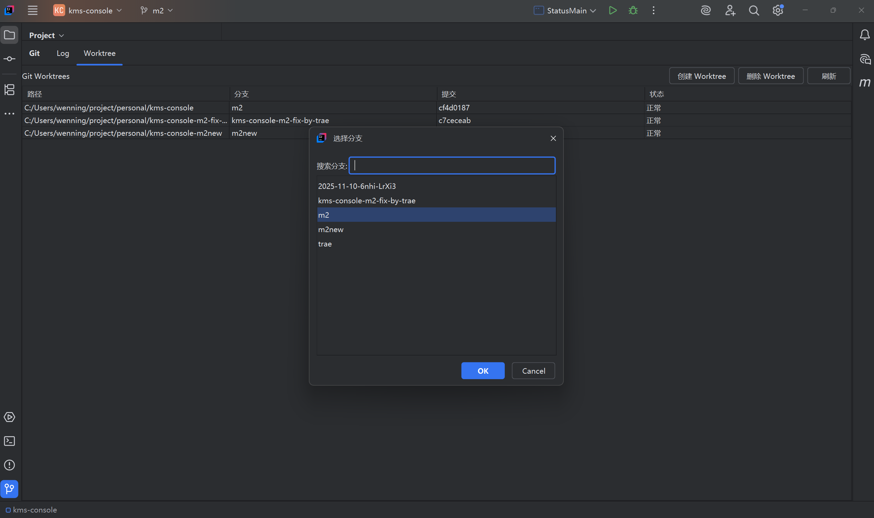Select m2new in branch dialog list

coord(436,229)
